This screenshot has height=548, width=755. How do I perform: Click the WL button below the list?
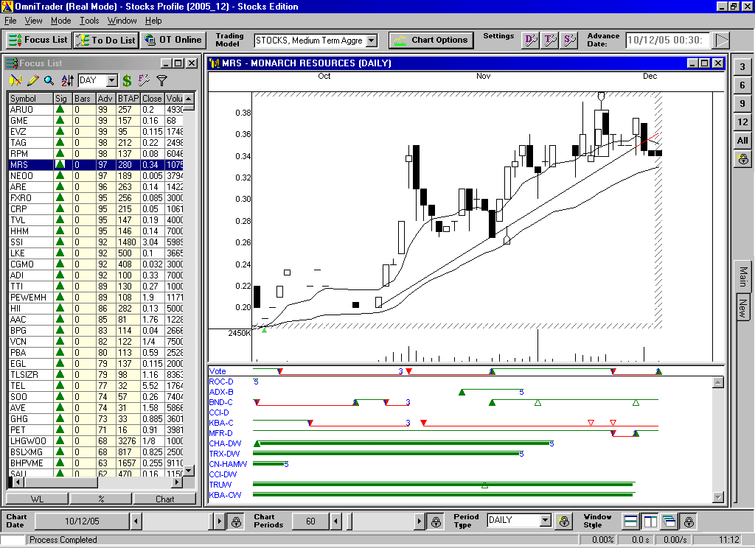coord(37,499)
